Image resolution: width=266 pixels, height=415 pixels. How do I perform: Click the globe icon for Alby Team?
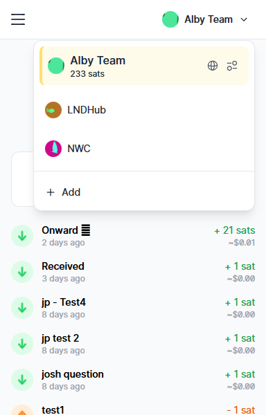point(213,66)
